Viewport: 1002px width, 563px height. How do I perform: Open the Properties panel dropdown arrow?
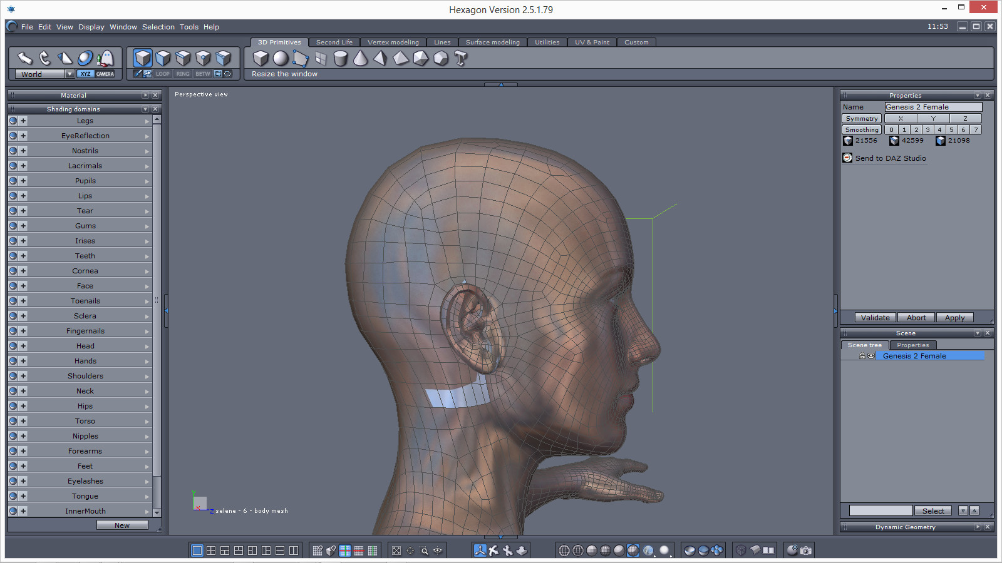click(x=978, y=95)
